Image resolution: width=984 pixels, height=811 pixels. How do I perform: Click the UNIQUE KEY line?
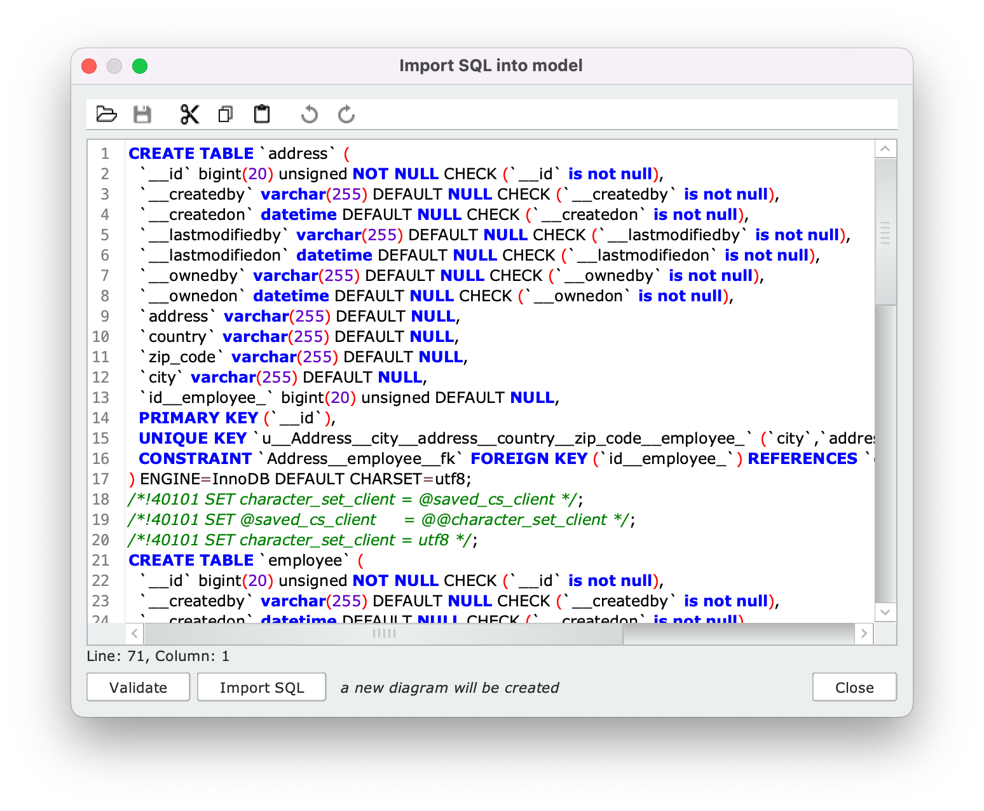coord(507,439)
